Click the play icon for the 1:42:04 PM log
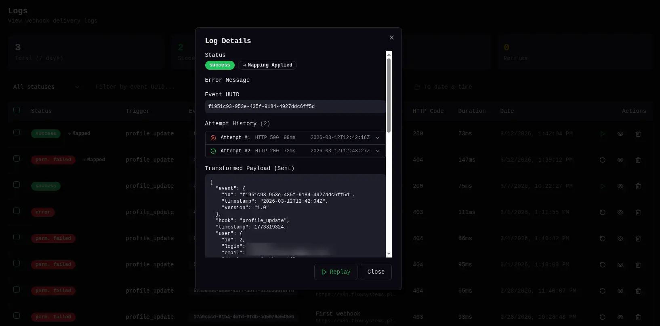660x326 pixels. [603, 134]
